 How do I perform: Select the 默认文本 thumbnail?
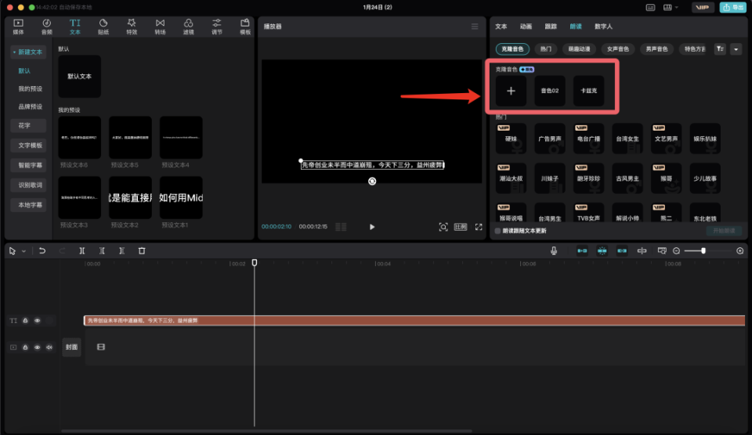[x=80, y=76]
